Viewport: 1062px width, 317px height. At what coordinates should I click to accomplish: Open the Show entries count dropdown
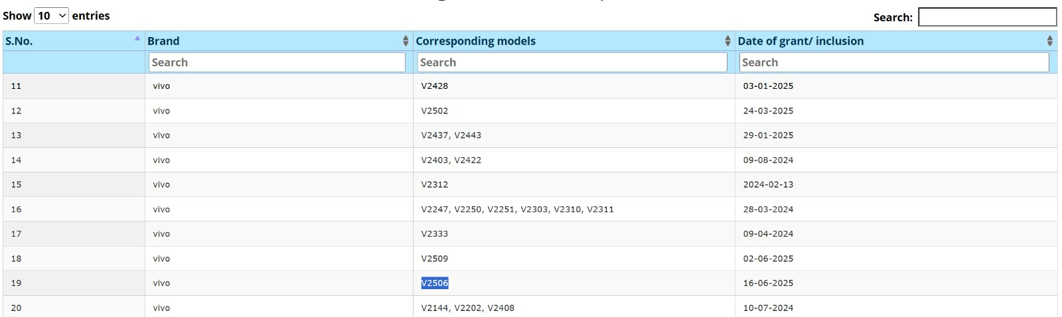[51, 15]
